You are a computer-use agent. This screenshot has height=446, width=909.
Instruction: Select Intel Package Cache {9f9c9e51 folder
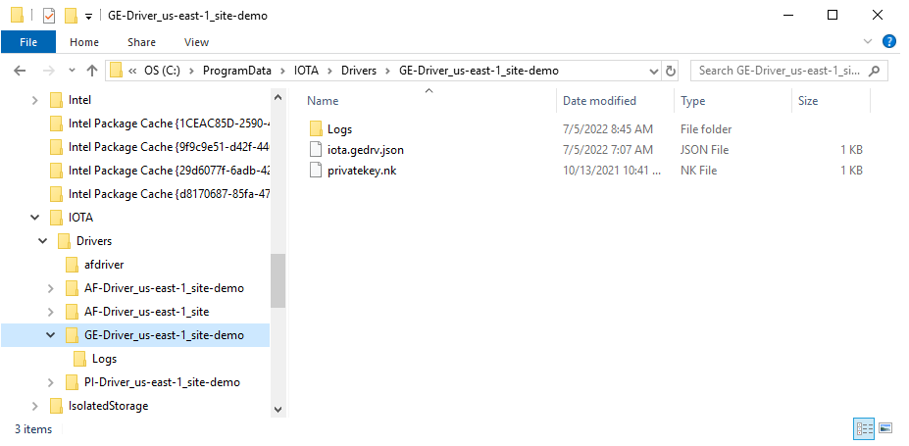coord(169,147)
